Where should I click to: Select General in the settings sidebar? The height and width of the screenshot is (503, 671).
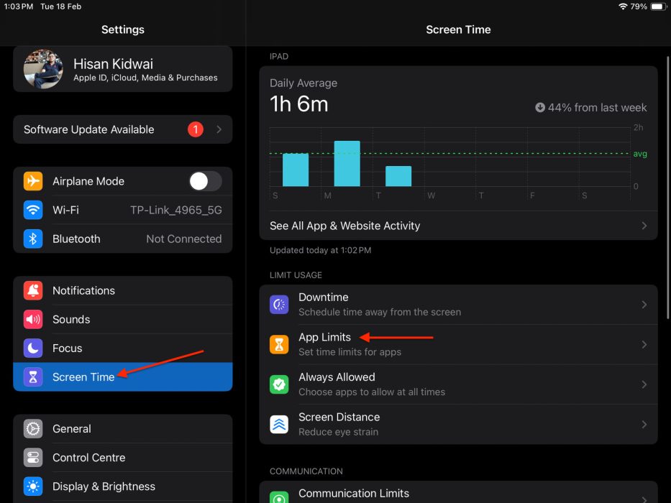coord(123,428)
